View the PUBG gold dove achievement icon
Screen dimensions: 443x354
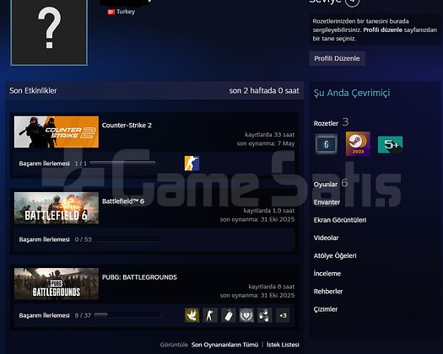[x=192, y=315]
